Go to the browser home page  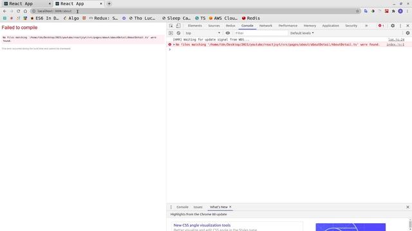(25, 11)
